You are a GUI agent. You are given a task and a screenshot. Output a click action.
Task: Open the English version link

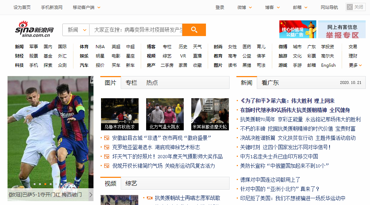[328, 65]
